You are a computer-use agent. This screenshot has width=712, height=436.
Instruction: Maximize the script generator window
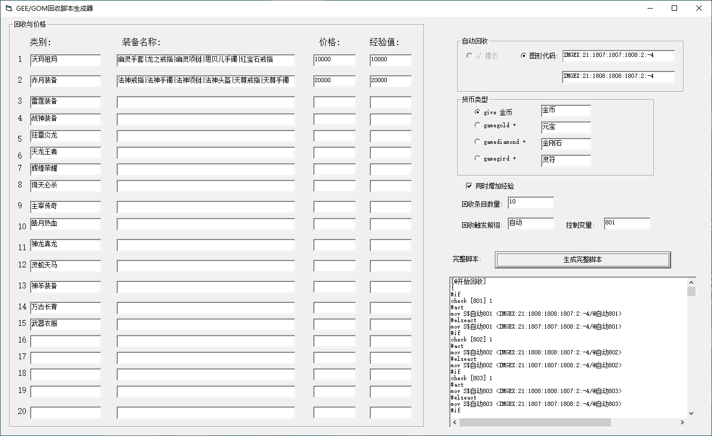[674, 8]
